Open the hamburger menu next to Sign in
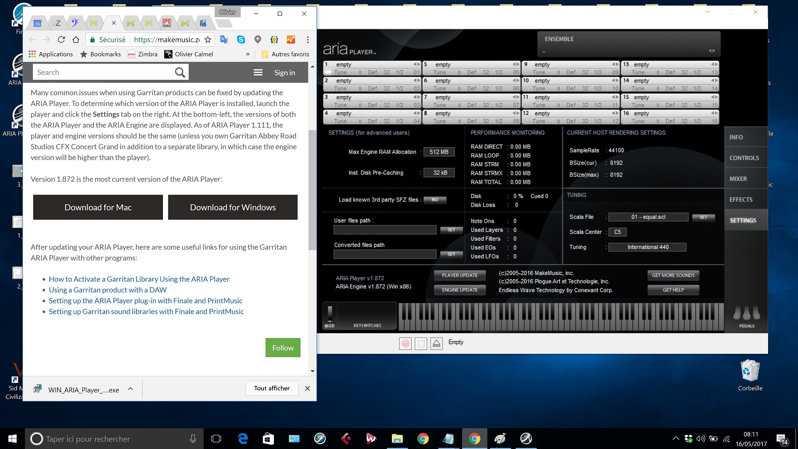This screenshot has width=798, height=449. pos(258,72)
